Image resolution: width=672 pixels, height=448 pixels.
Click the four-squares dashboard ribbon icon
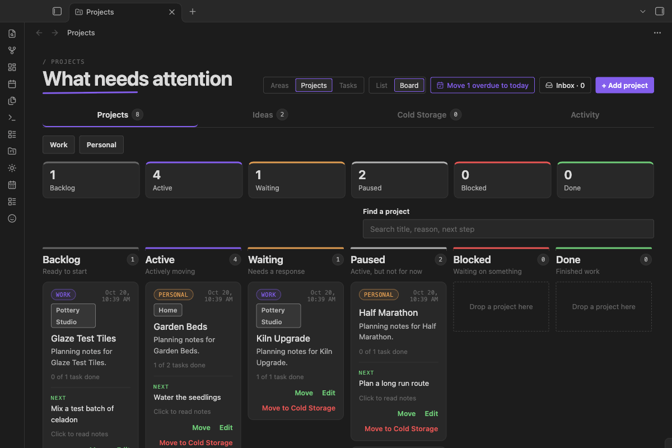(12, 67)
